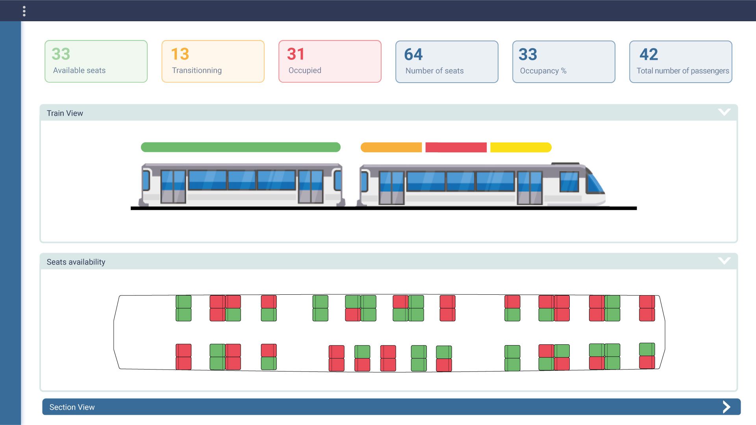Click the yellow occupancy segment above front car
Viewport: 756px width, 425px height.
click(x=521, y=148)
